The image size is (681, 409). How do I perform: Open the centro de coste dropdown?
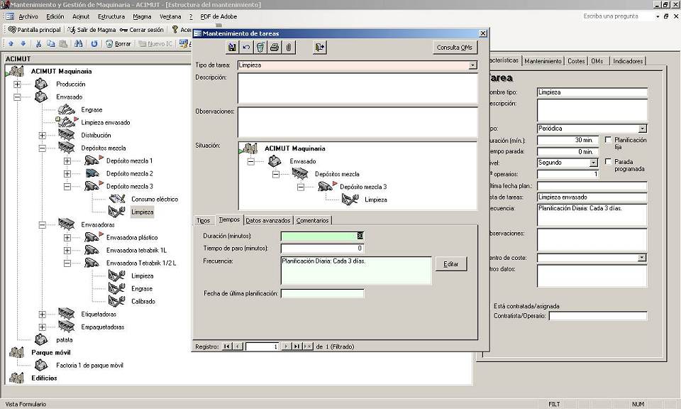click(x=642, y=258)
